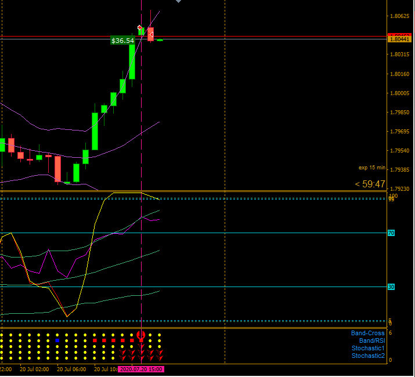Image resolution: width=415 pixels, height=377 pixels.
Task: Select the $36.54 profit label
Action: pos(122,41)
